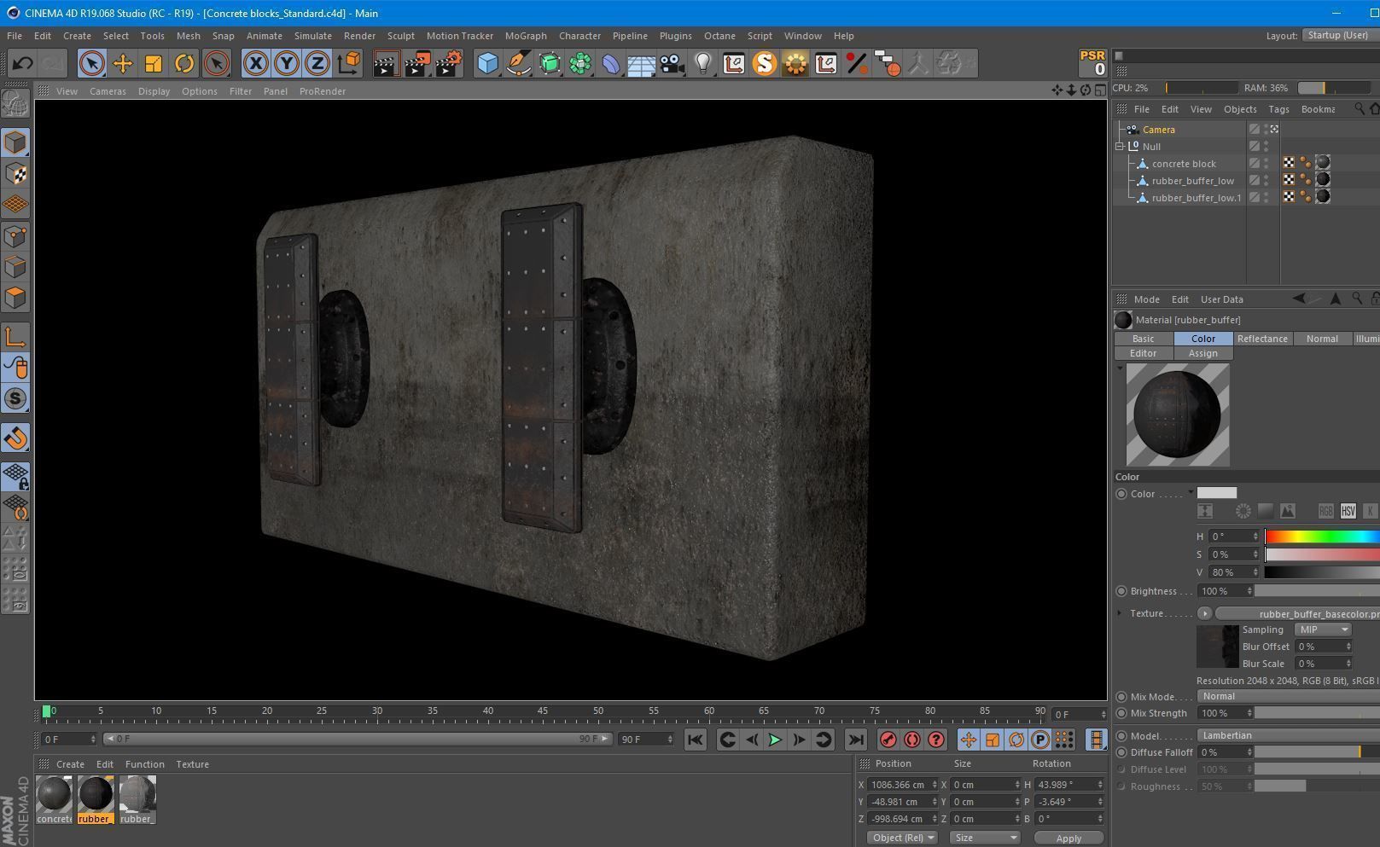Collapse the Null object tree
1380x847 pixels.
[x=1120, y=147]
